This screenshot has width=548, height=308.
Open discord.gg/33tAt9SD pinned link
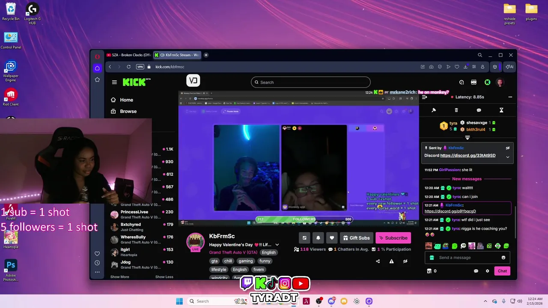(x=468, y=155)
